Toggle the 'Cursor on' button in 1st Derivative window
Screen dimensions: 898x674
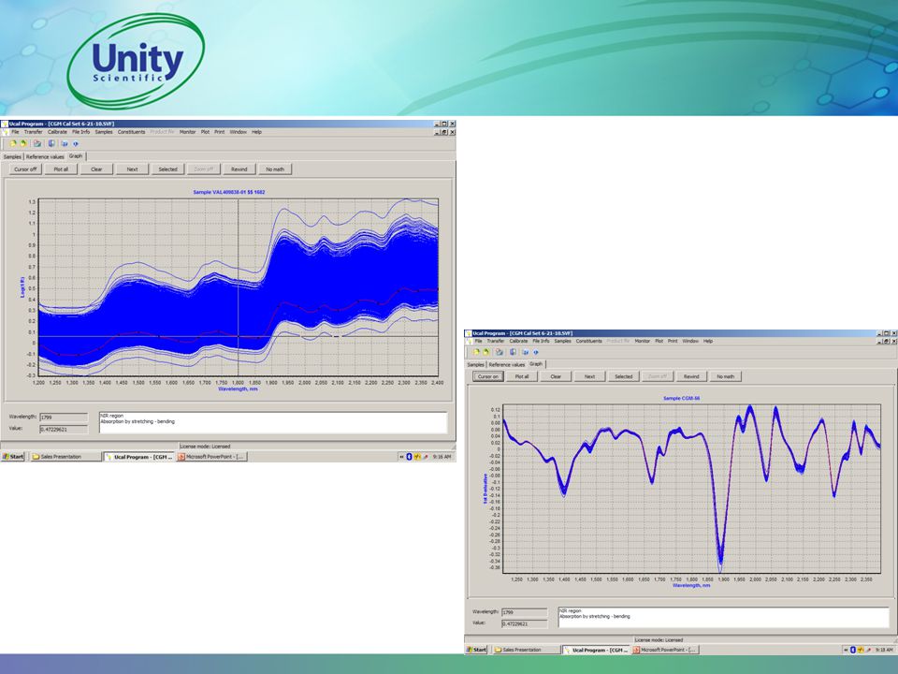point(488,376)
